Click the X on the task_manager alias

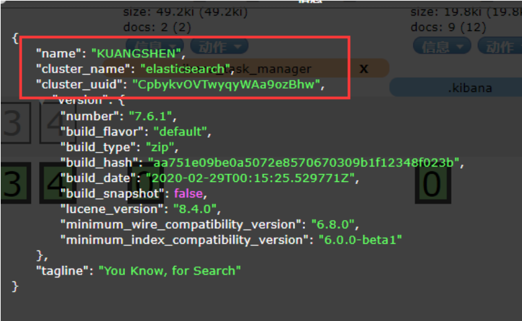[363, 68]
